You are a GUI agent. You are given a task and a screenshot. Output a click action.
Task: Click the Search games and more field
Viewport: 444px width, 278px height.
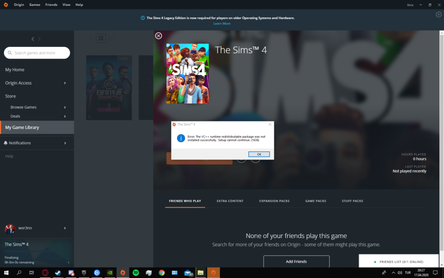[37, 53]
